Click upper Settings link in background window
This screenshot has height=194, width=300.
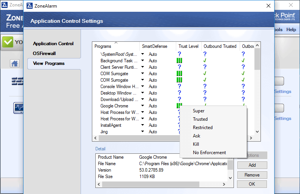[283, 91]
